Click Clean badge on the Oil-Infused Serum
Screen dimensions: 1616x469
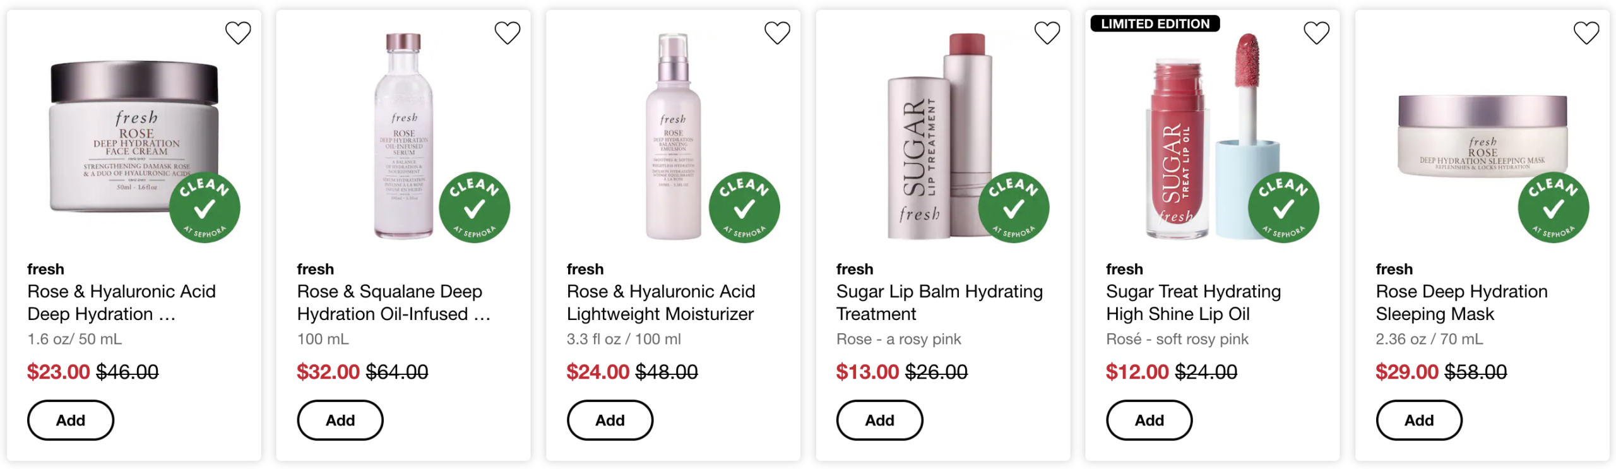[474, 208]
